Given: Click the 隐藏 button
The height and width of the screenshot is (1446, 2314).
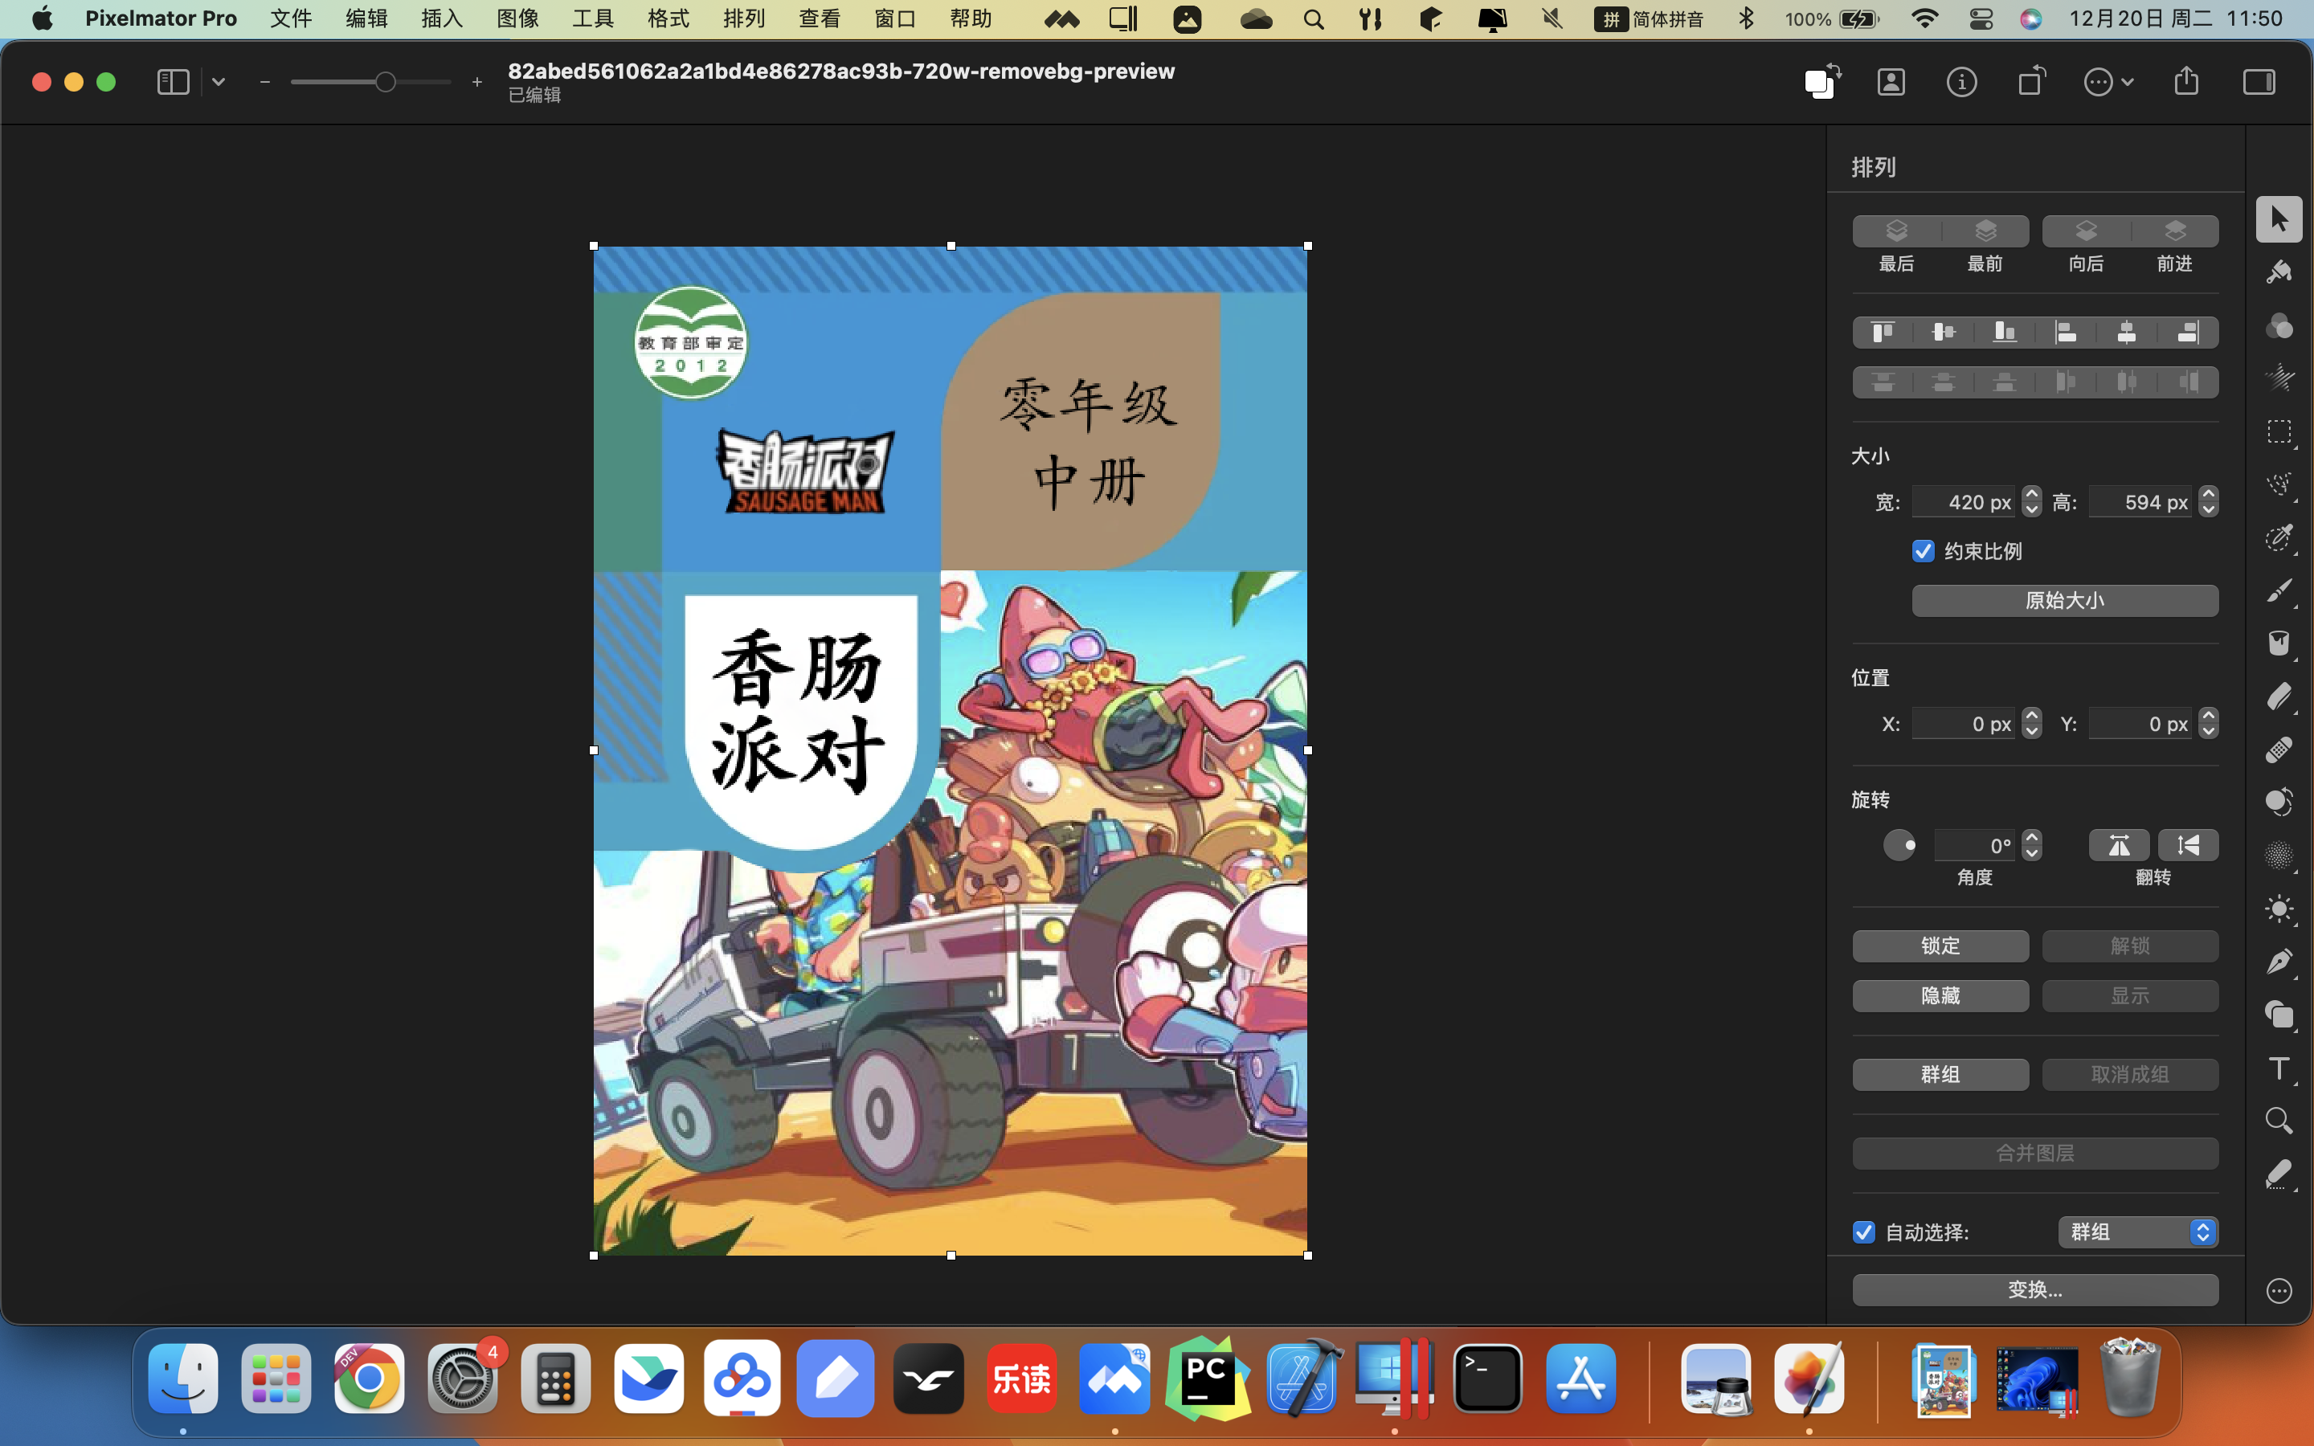Looking at the screenshot, I should [1940, 995].
